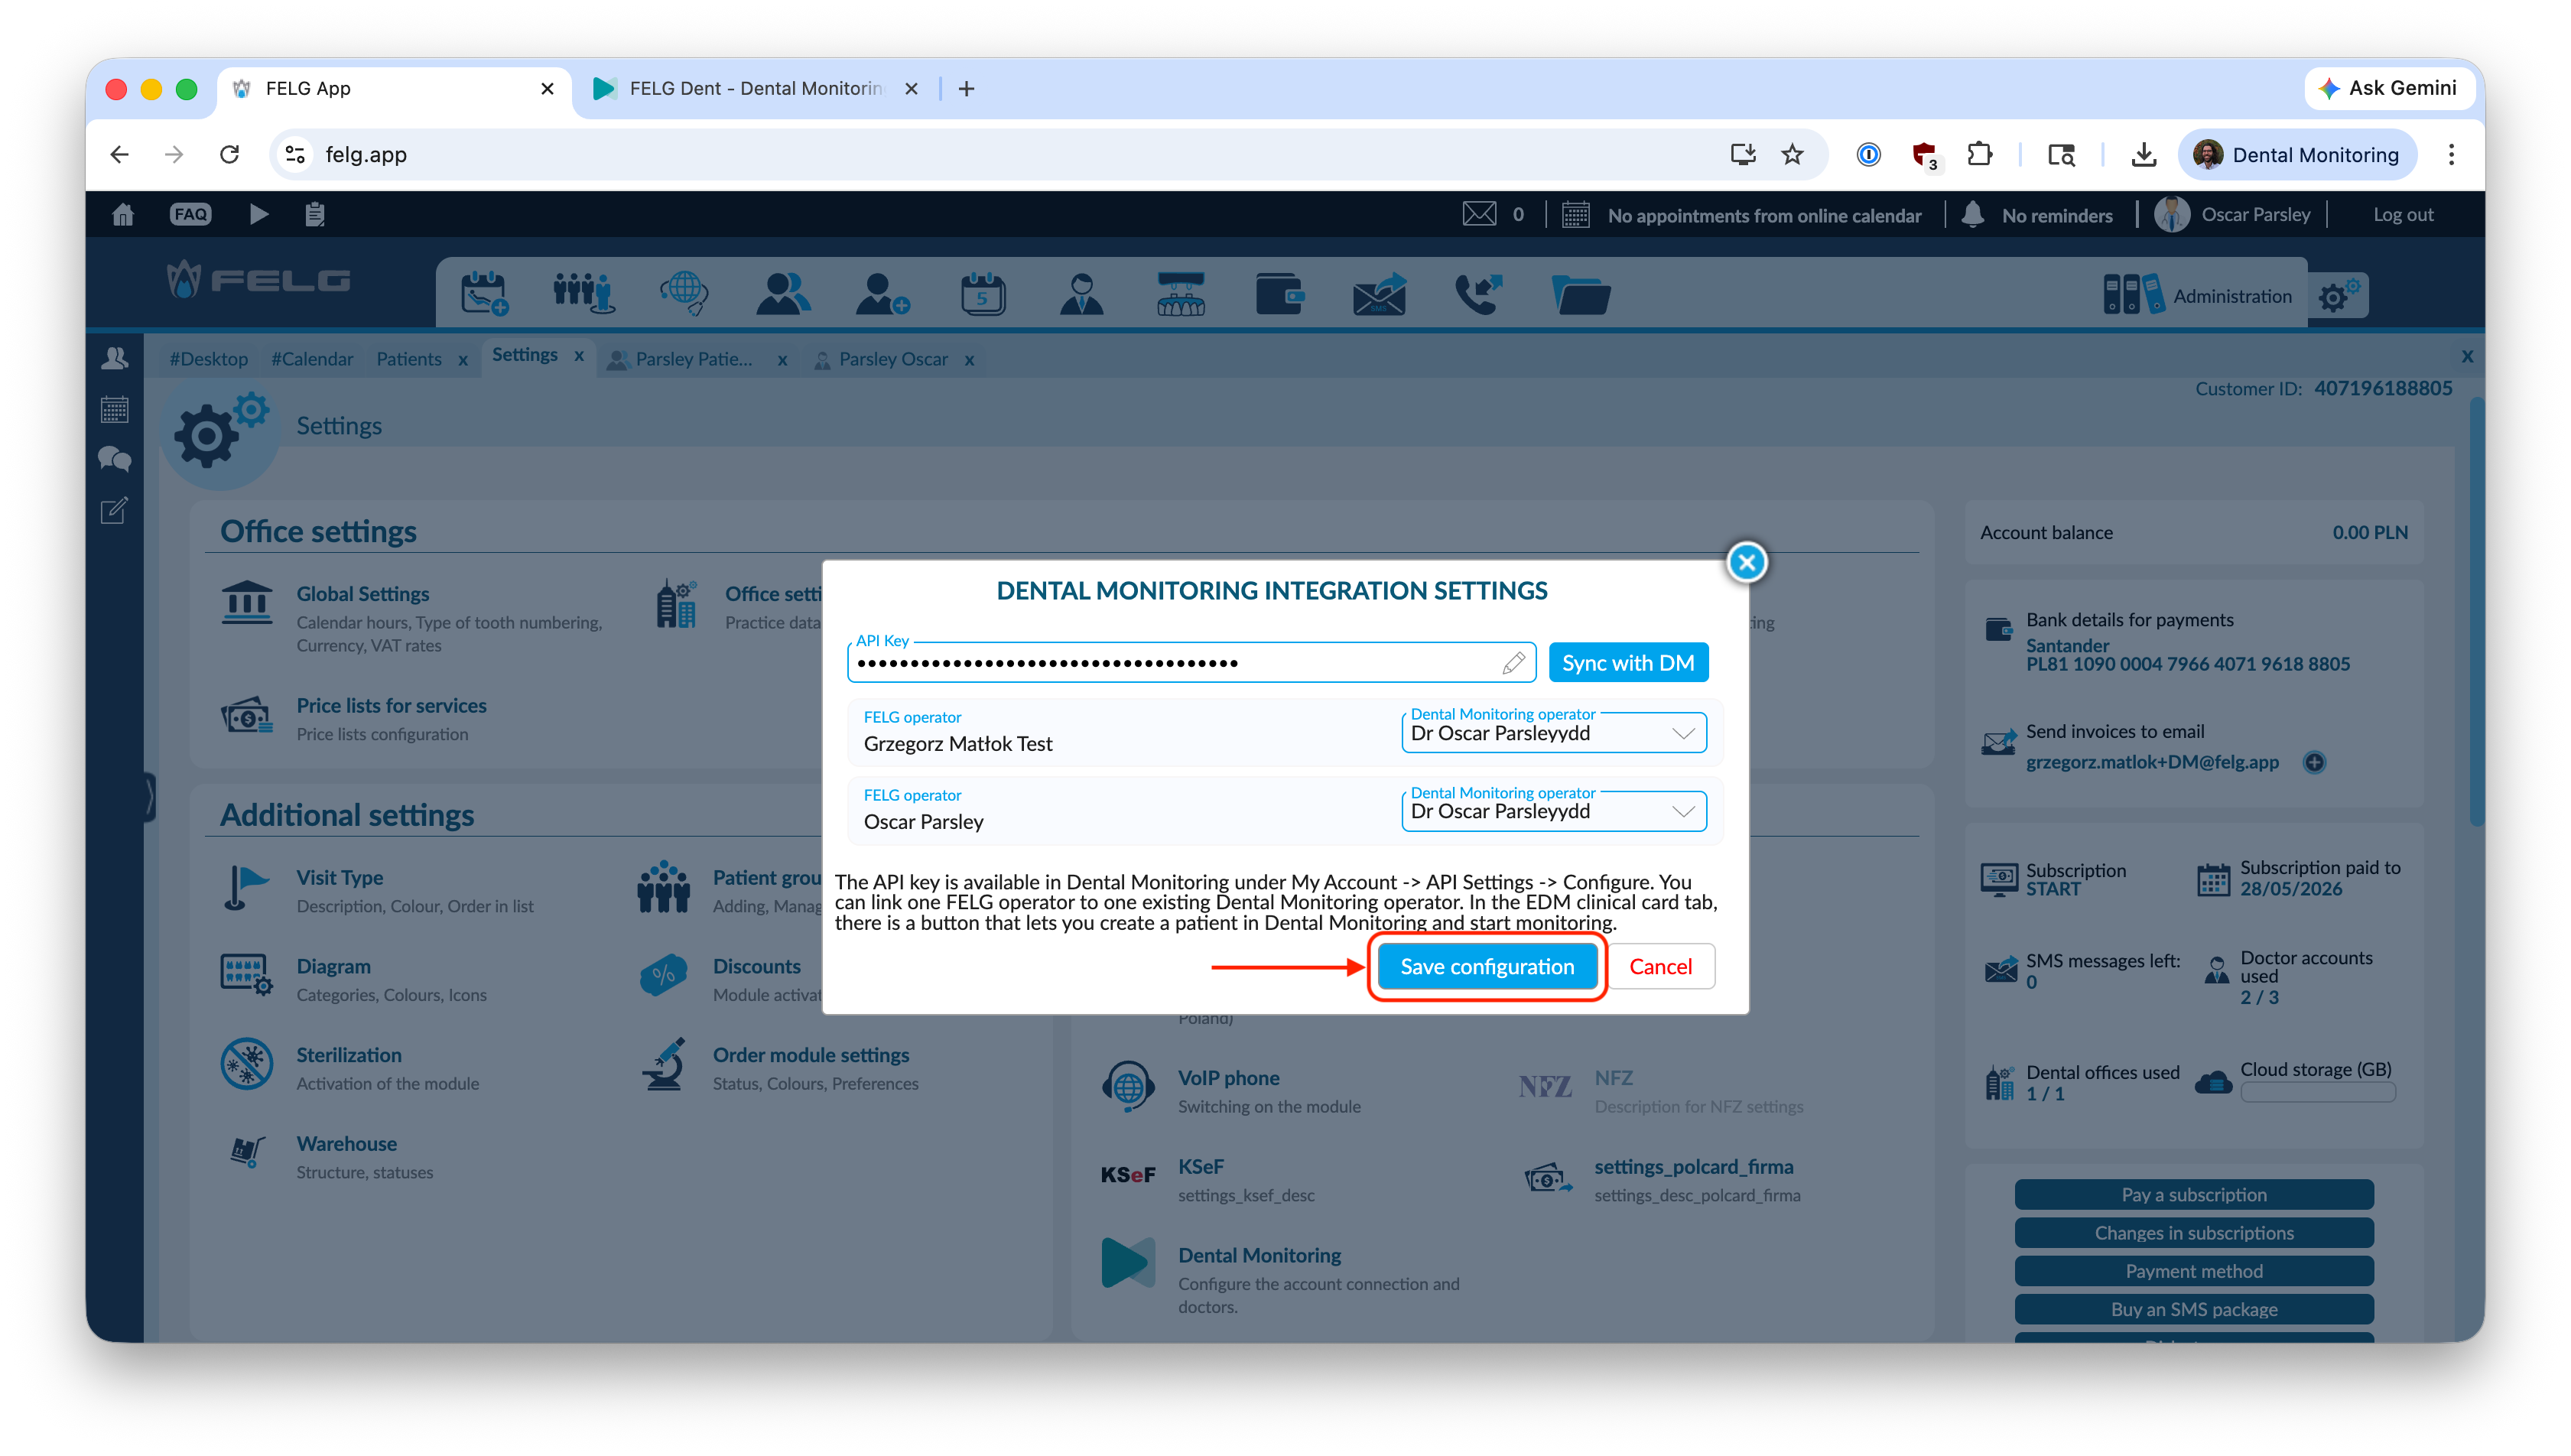Click the doctor staff icon in toolbar
Viewport: 2571px width, 1456px height.
pyautogui.click(x=1081, y=294)
